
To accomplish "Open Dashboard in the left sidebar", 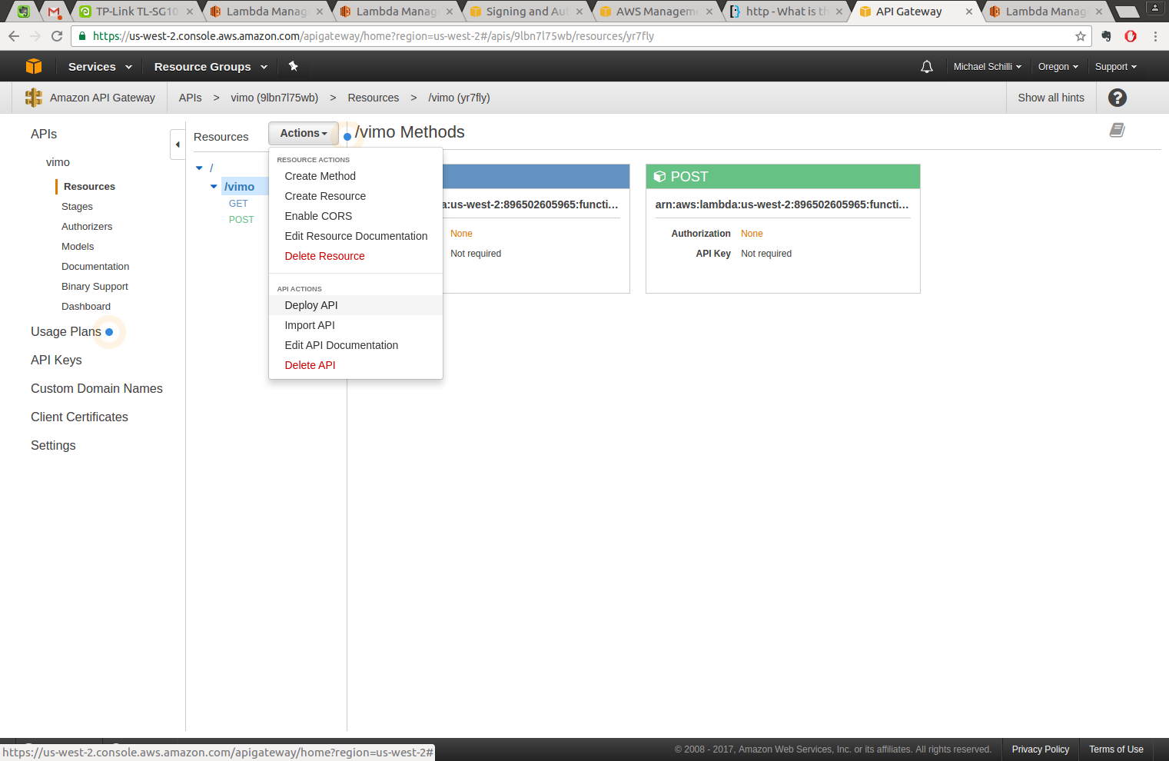I will (x=86, y=307).
